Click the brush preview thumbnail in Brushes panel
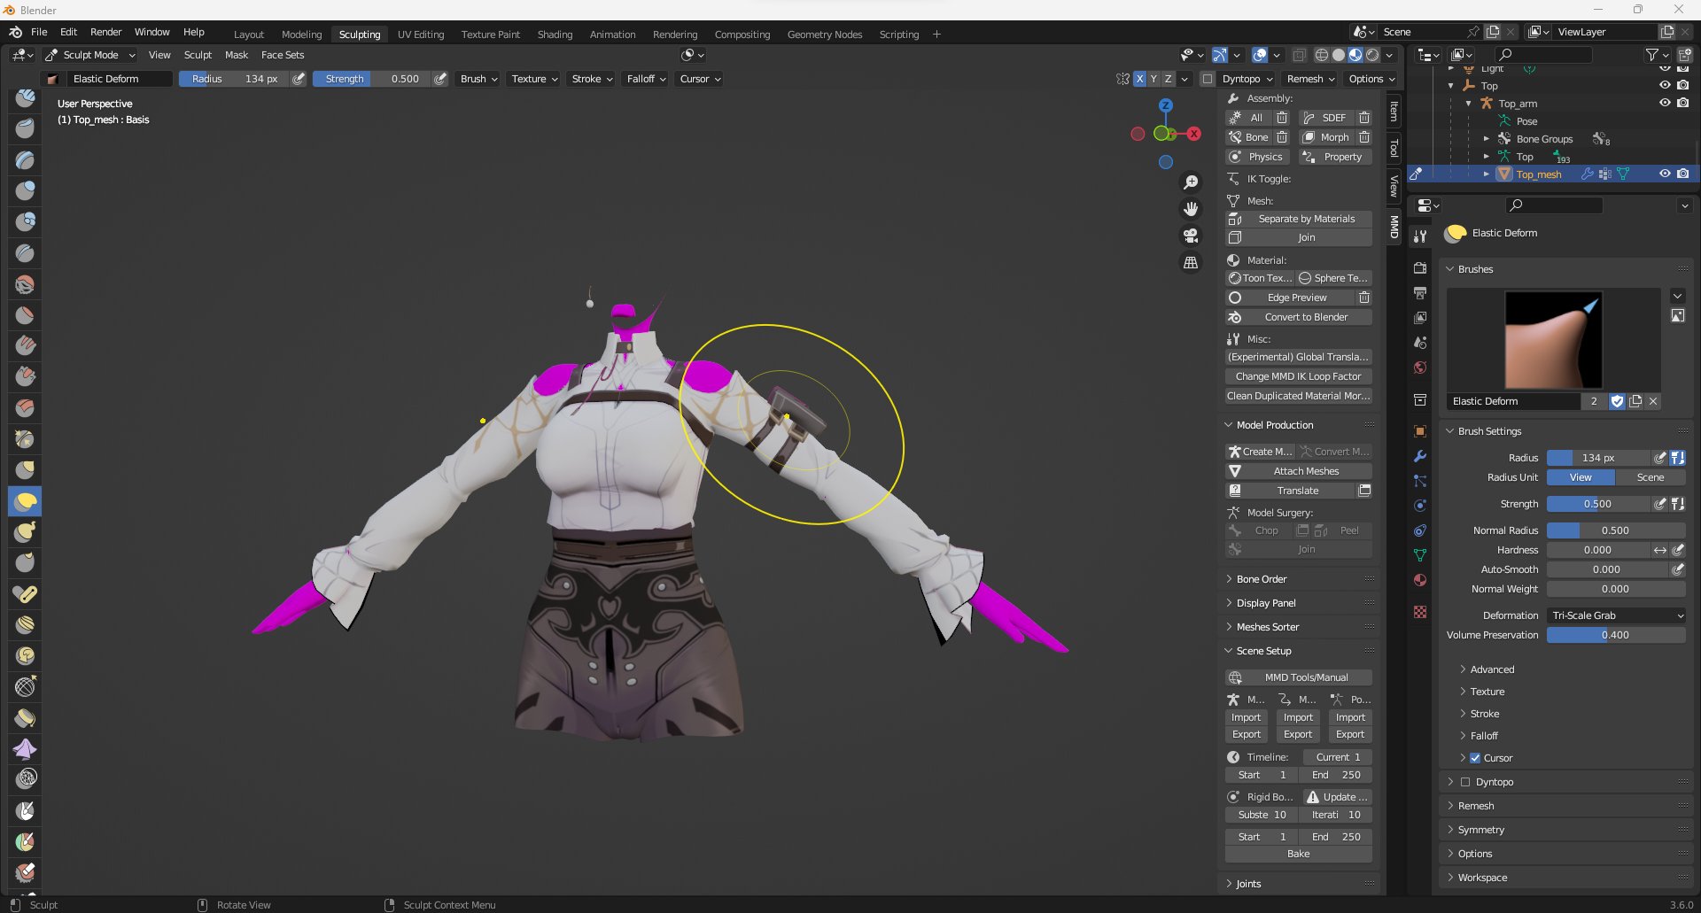Screen dimensions: 1701x913 click(x=1555, y=340)
